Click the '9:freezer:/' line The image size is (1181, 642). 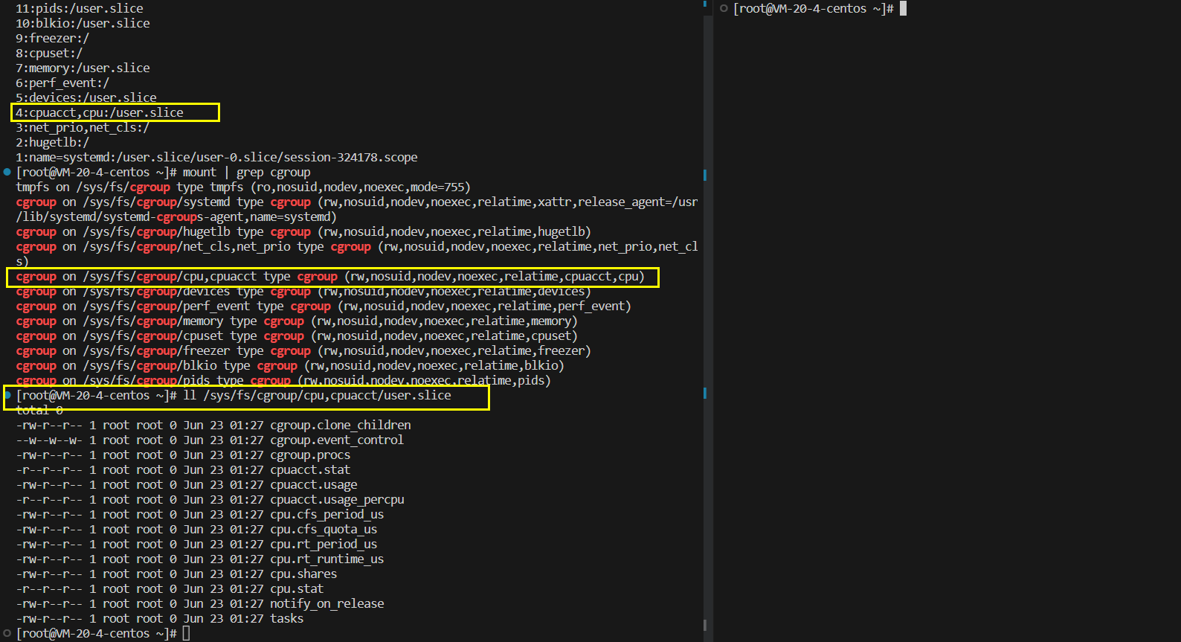click(52, 38)
